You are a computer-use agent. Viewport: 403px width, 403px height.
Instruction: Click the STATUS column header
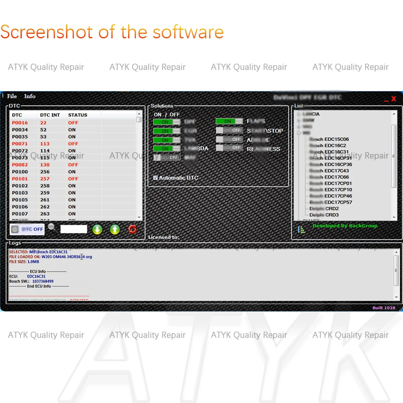(x=83, y=115)
